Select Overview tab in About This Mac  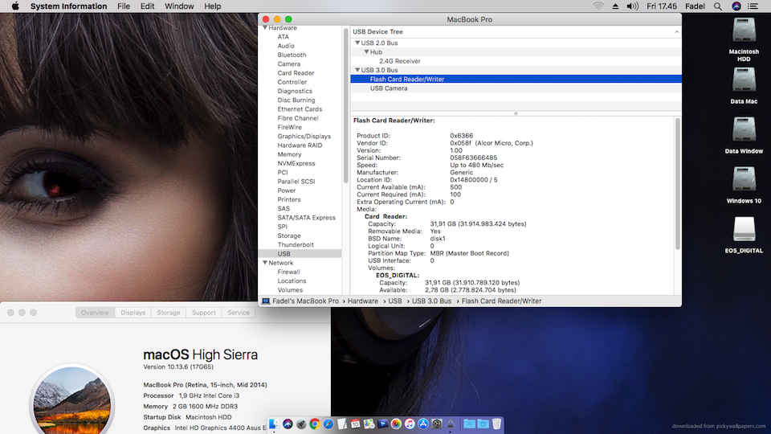95,313
